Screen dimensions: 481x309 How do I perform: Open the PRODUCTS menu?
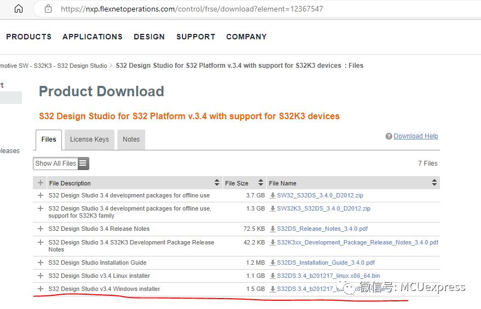29,37
